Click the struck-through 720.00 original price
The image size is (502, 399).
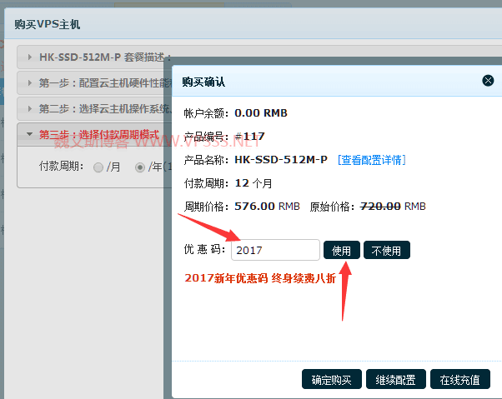tap(379, 206)
